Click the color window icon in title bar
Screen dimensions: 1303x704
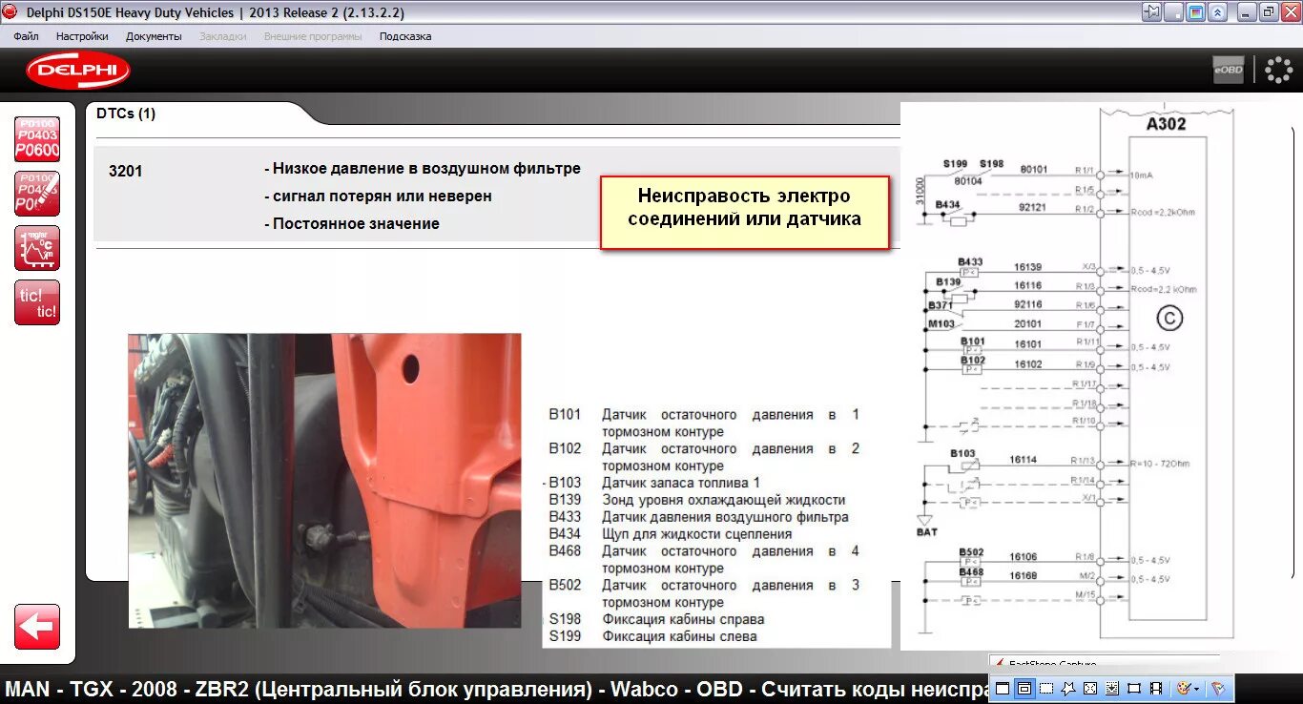(1195, 12)
